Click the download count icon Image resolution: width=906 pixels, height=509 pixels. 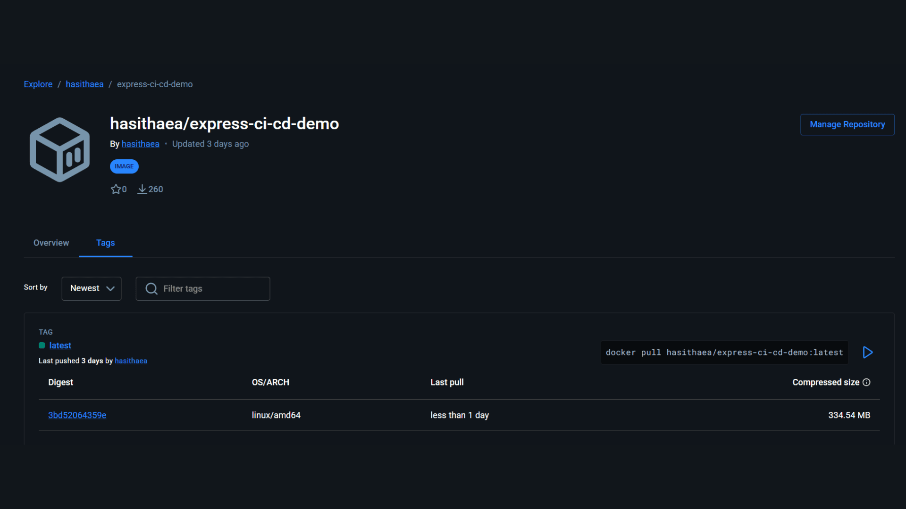(142, 189)
